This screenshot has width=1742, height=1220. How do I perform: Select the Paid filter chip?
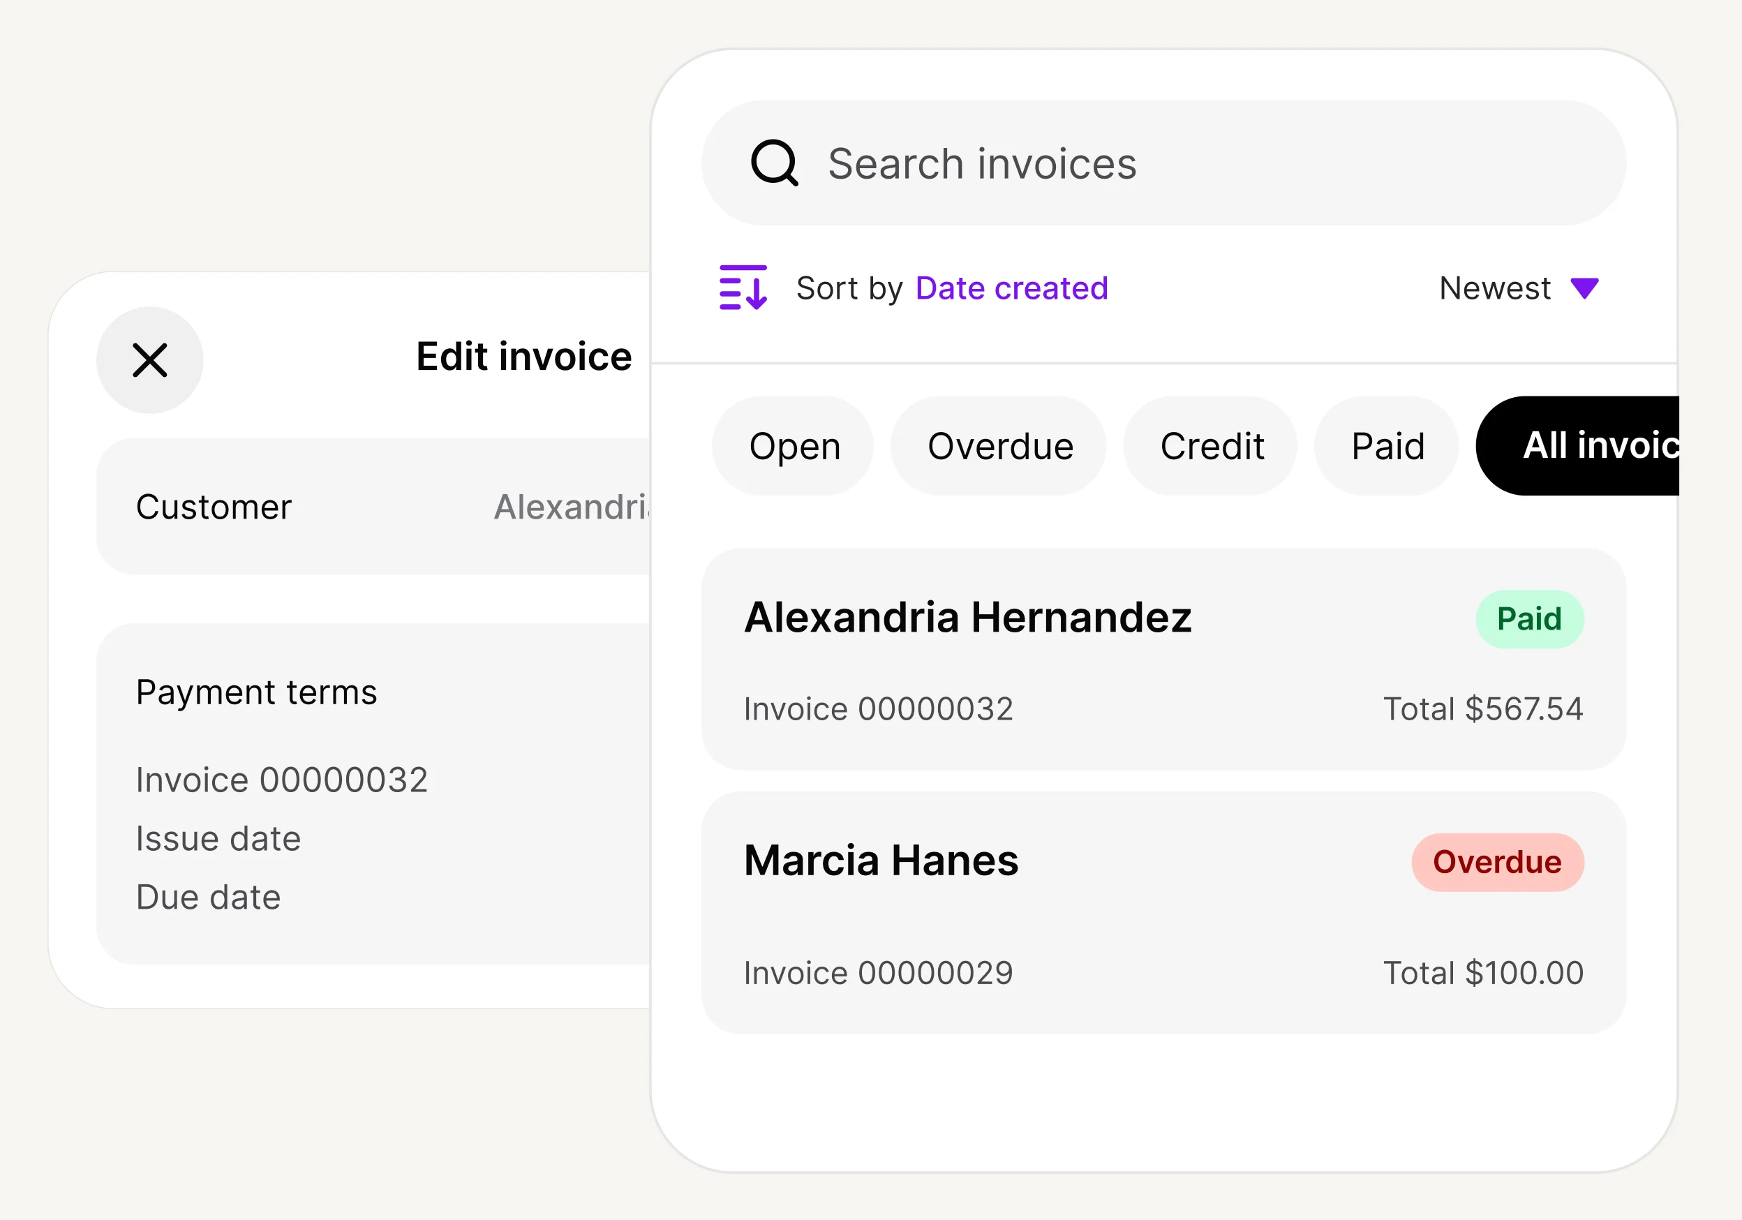[1386, 445]
